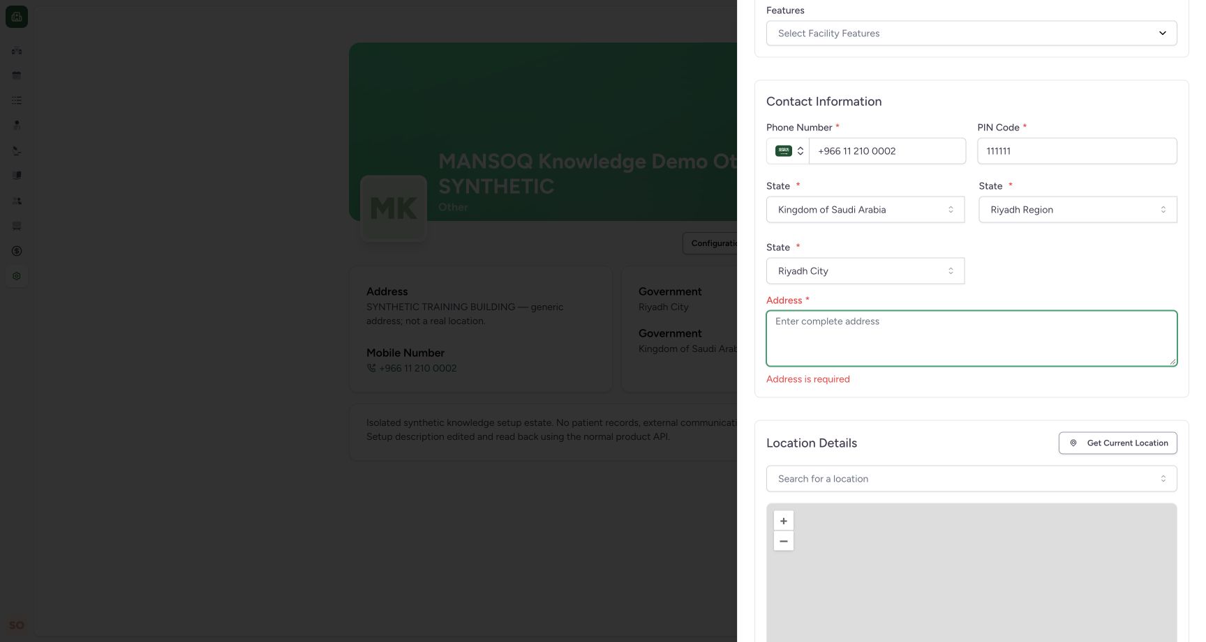
Task: Click the 'Features' field label
Action: [x=785, y=10]
